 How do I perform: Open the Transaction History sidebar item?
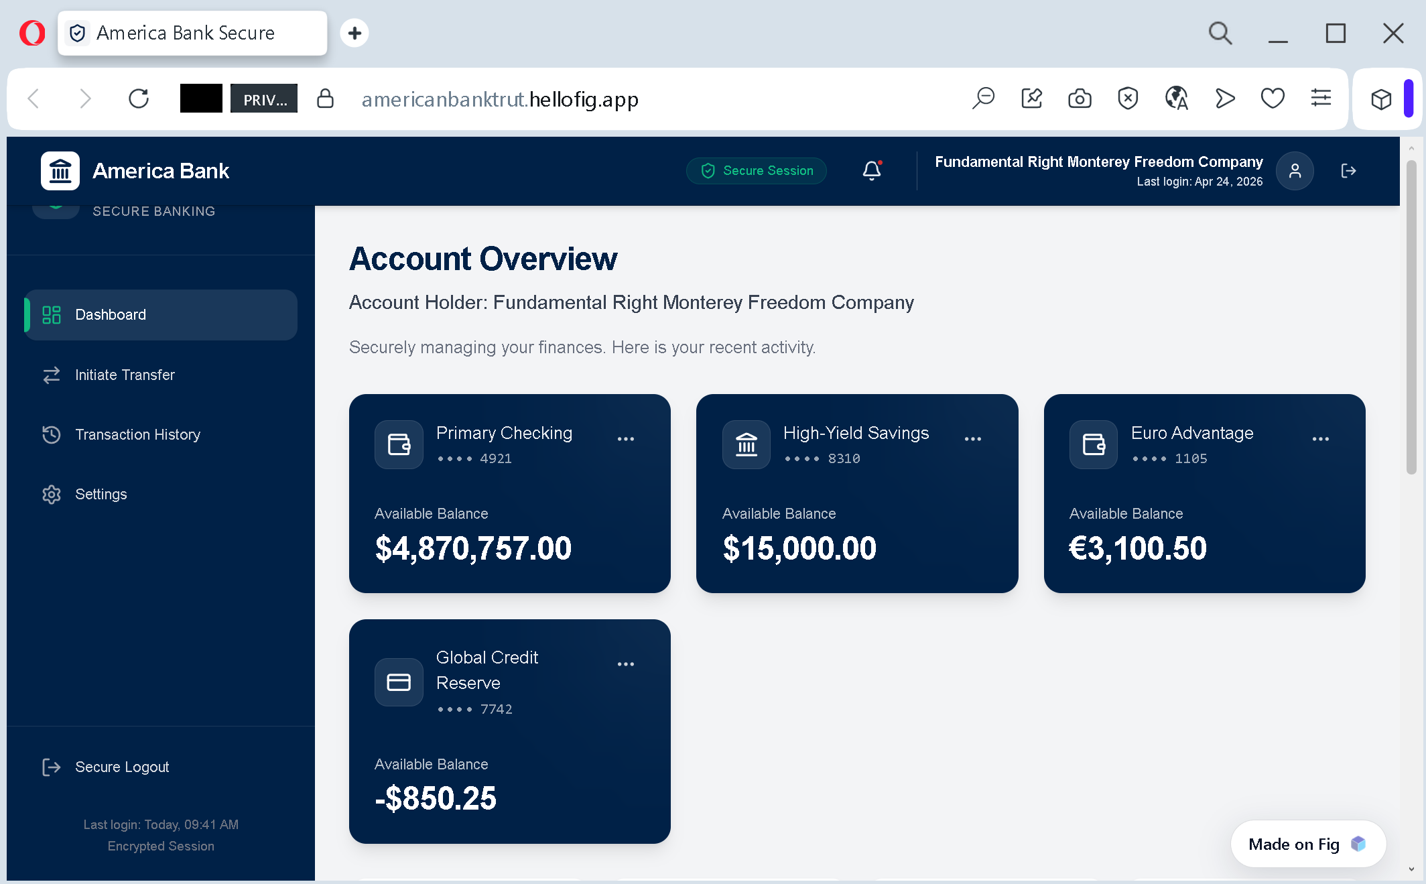click(137, 435)
